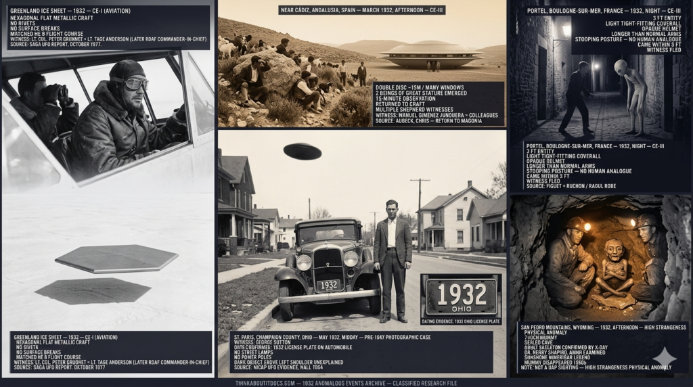The width and height of the screenshot is (693, 387).
Task: Click the dark disc object above the street
Action: point(303,152)
